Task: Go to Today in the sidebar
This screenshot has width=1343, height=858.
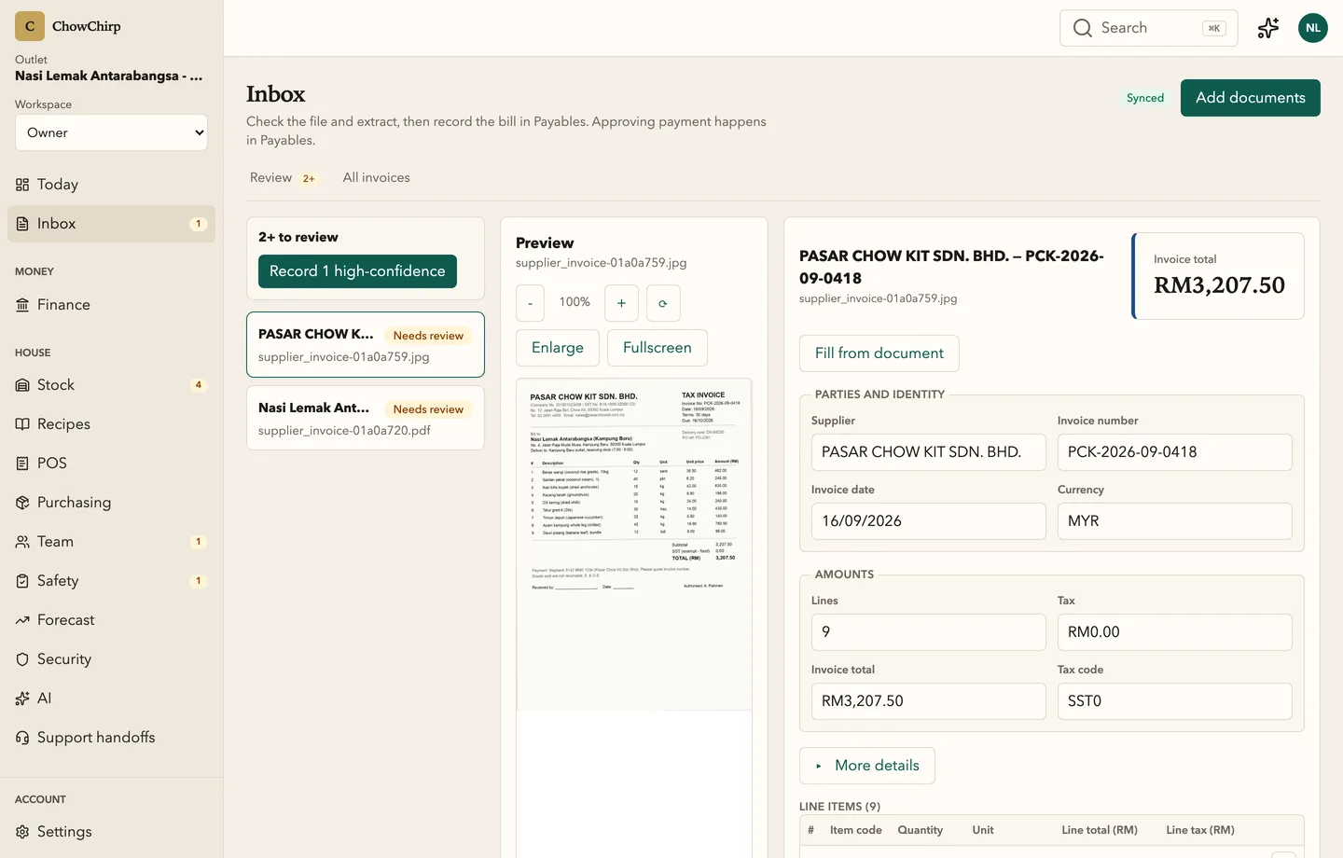Action: 111,185
